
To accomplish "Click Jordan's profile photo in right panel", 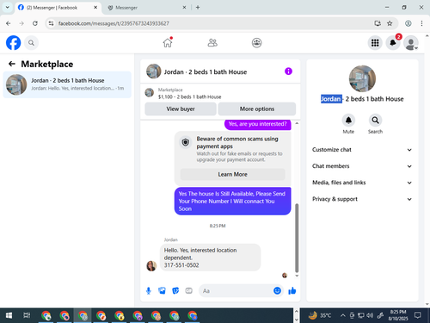I will point(362,78).
